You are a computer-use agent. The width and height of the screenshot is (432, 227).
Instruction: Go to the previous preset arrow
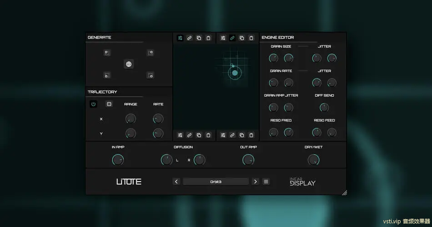click(176, 182)
